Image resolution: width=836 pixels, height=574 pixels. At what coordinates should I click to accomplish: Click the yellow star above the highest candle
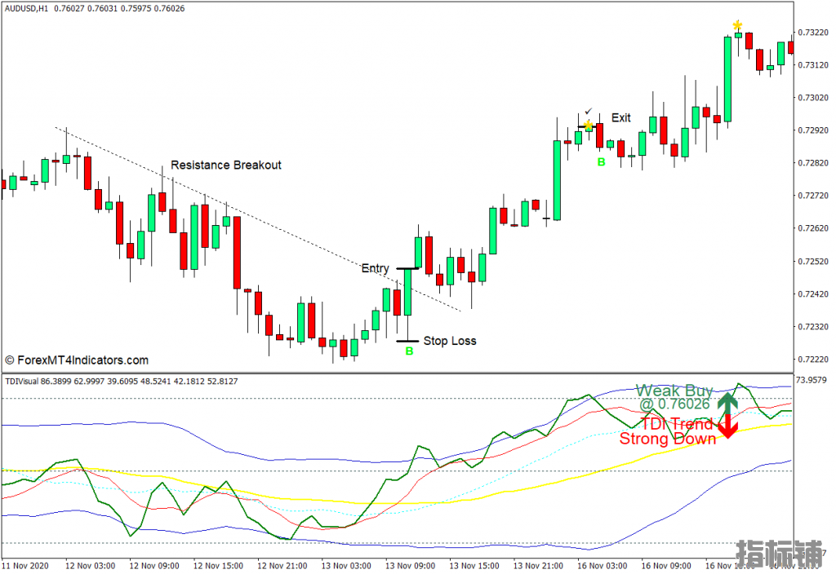click(737, 25)
